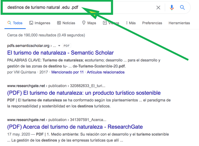Open Preferencias settings
This screenshot has height=146, width=199.
pos(152,23)
